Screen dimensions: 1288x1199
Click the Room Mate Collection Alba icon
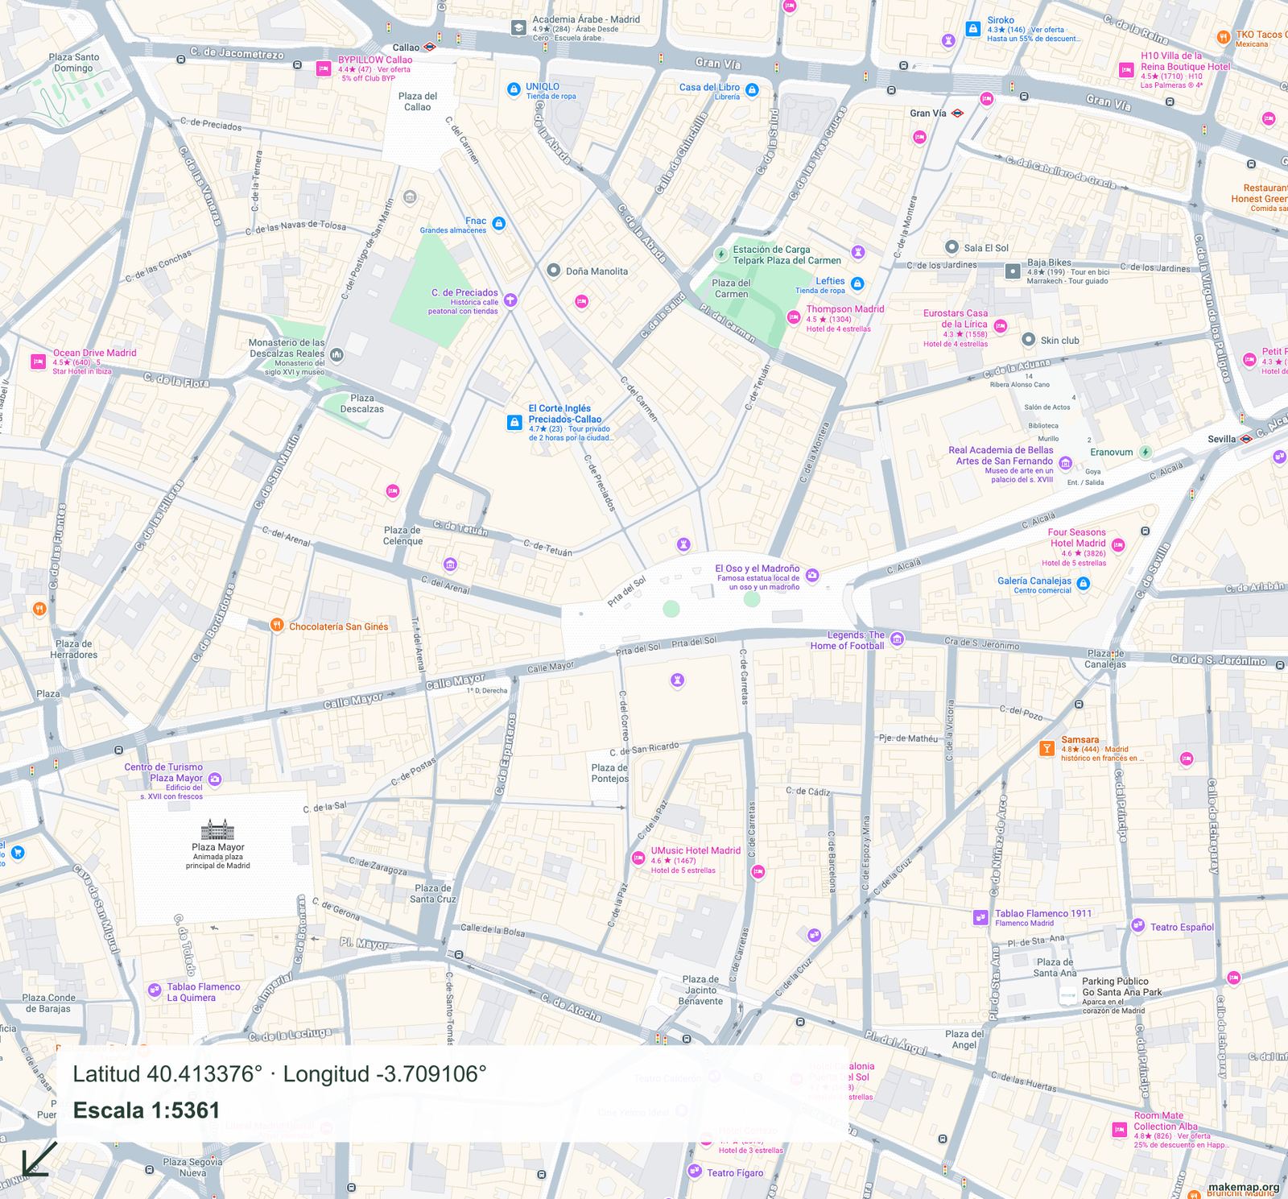(1119, 1129)
